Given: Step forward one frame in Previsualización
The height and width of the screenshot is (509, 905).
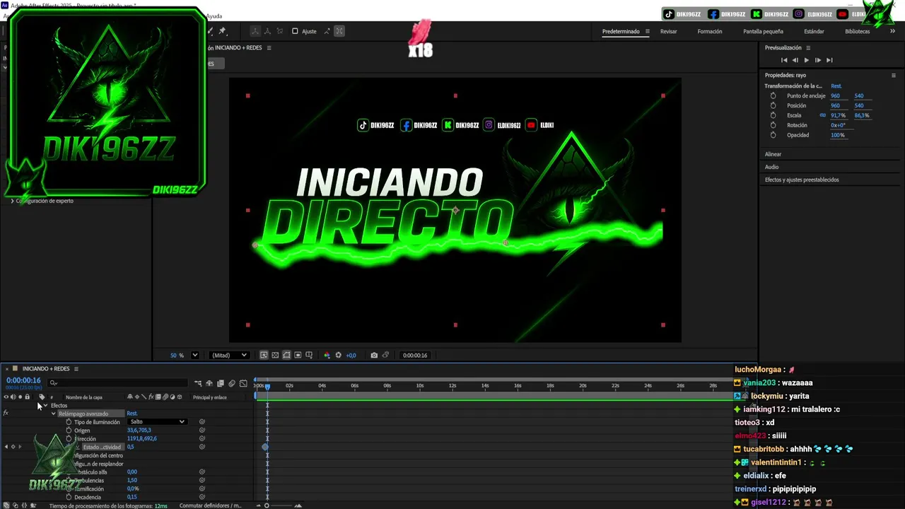Looking at the screenshot, I should [x=818, y=60].
